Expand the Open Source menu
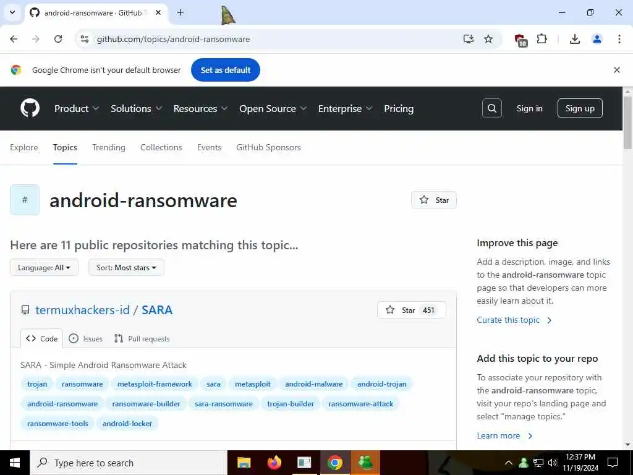 click(273, 108)
